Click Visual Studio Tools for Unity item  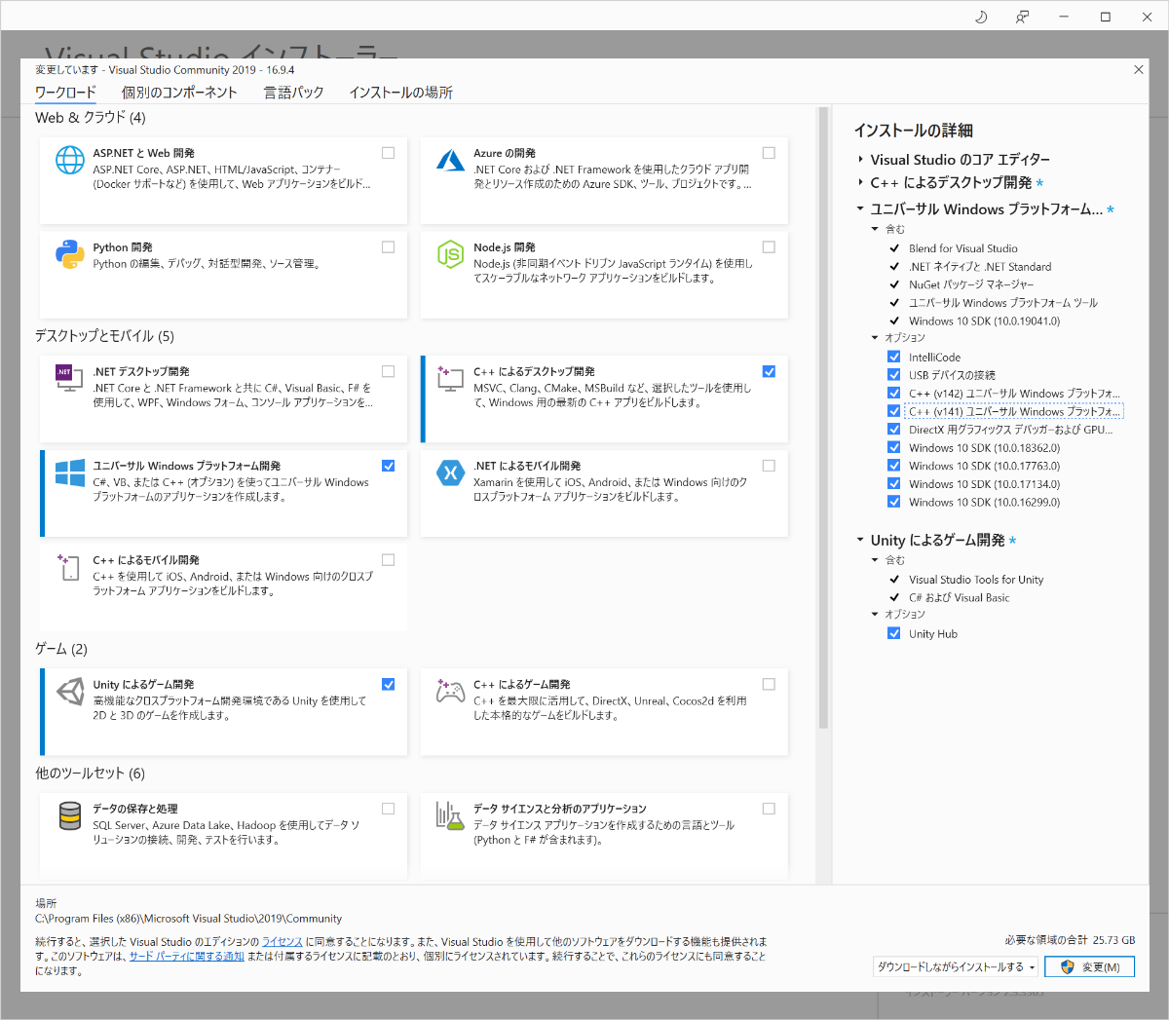pos(976,580)
